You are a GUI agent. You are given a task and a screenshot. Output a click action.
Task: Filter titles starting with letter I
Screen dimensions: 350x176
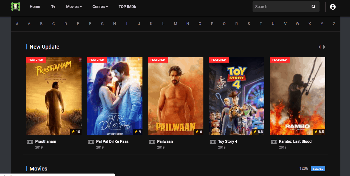(127, 24)
